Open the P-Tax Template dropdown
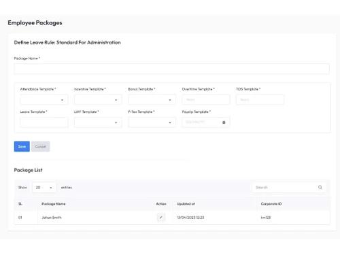This screenshot has height=255, width=340. (152, 122)
